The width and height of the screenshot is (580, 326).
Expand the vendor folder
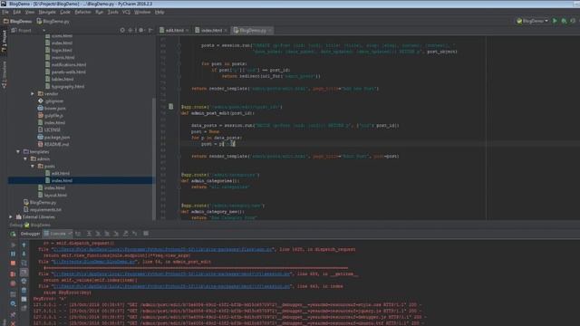(33, 94)
